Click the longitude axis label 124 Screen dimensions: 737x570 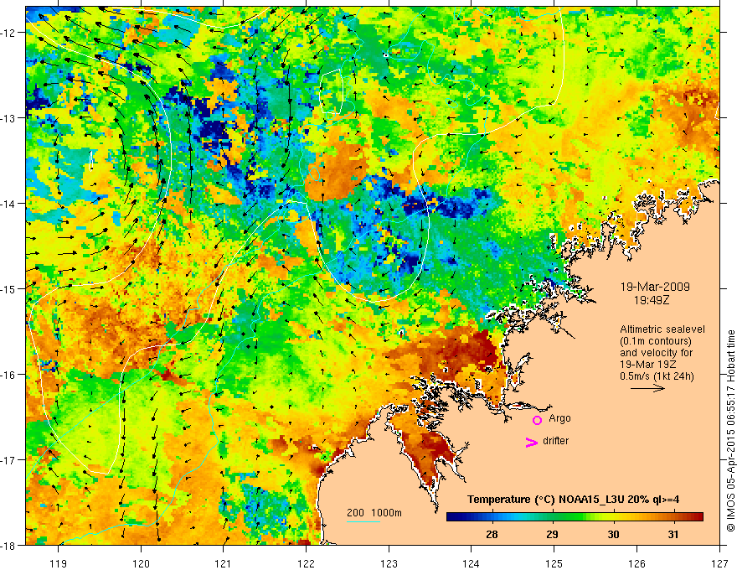pyautogui.click(x=471, y=563)
